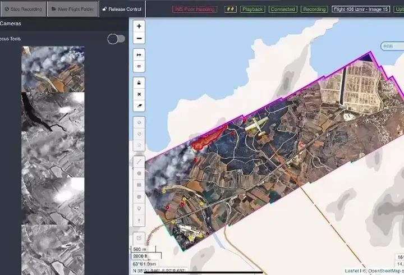Image resolution: width=404 pixels, height=275 pixels.
Task: Toggle the Focus Tools switch
Action: pyautogui.click(x=116, y=39)
